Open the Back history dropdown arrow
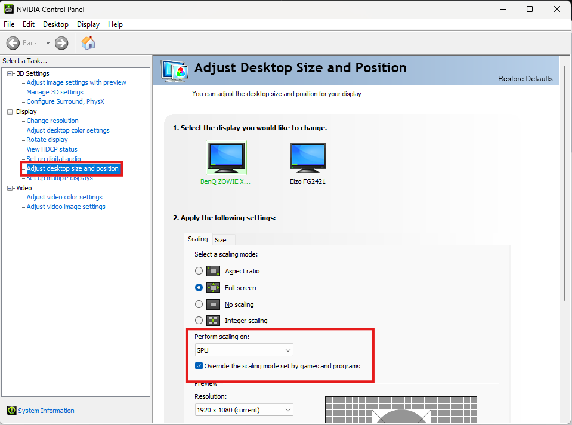572x425 pixels. (48, 43)
